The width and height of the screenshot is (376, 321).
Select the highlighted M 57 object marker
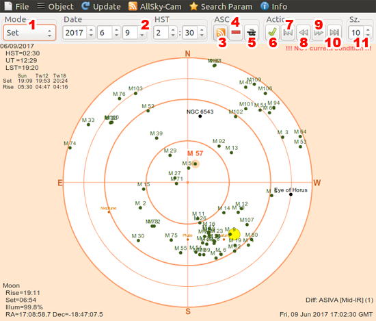click(x=196, y=164)
